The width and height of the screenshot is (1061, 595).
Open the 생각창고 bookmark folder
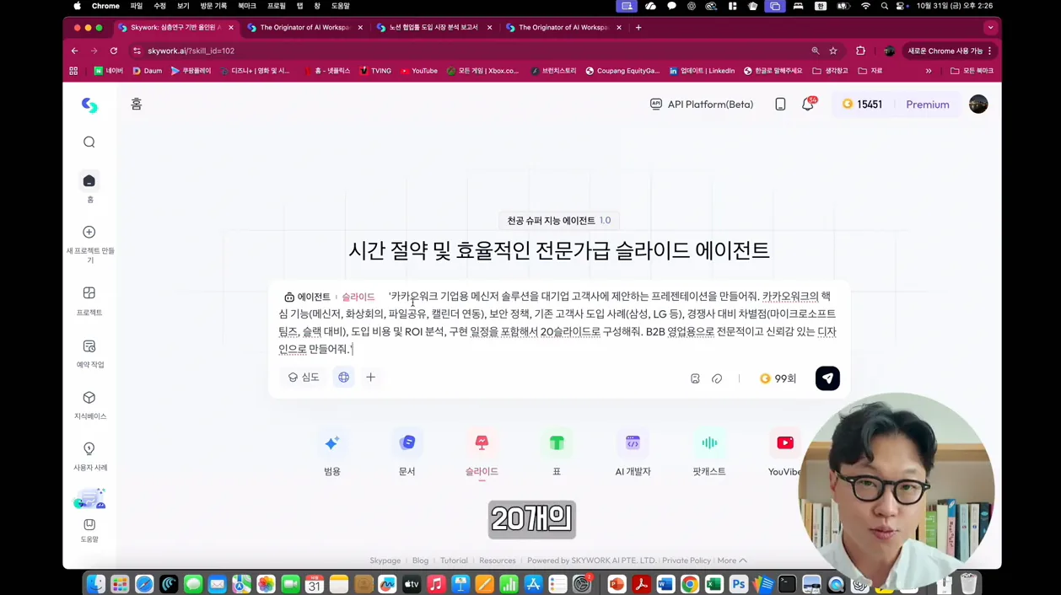(x=830, y=71)
